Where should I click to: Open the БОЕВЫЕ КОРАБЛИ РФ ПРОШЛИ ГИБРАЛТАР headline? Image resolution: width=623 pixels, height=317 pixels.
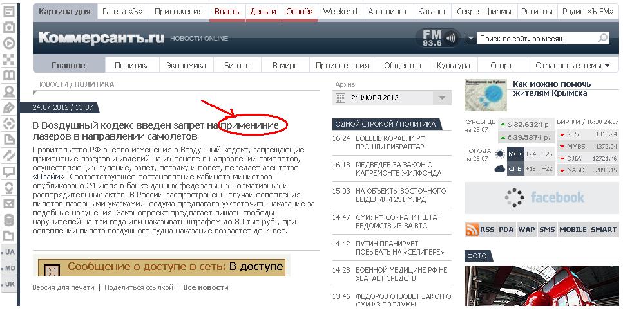tap(390, 143)
